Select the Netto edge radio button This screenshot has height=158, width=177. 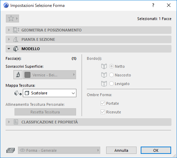point(111,66)
